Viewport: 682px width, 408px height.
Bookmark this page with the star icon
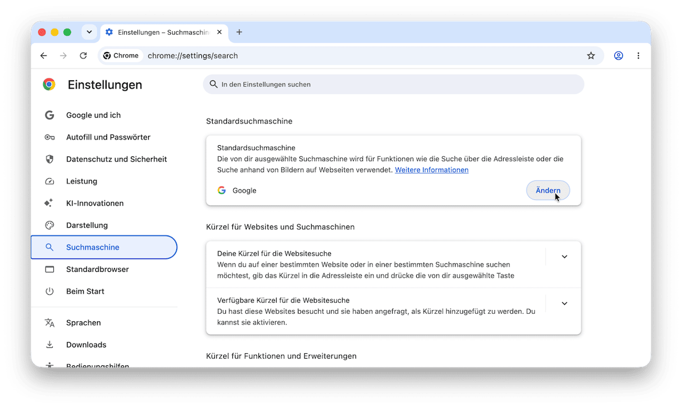pyautogui.click(x=591, y=55)
